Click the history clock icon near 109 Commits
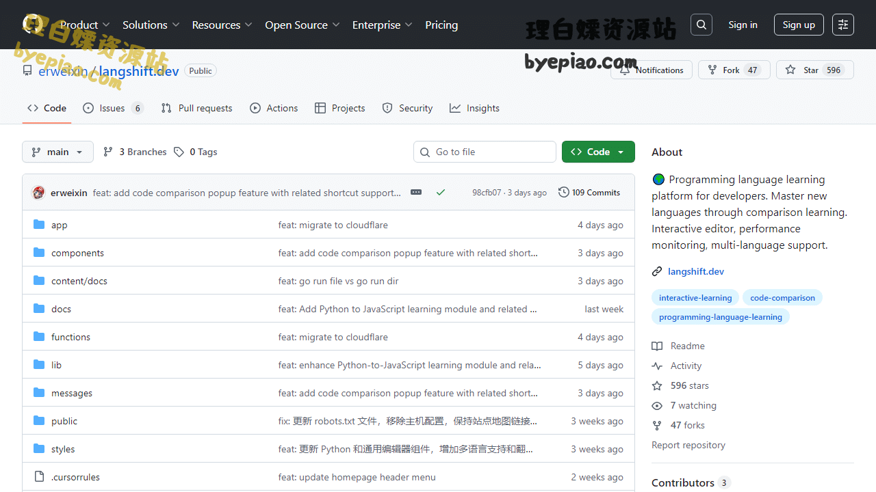The width and height of the screenshot is (876, 492). coord(564,193)
